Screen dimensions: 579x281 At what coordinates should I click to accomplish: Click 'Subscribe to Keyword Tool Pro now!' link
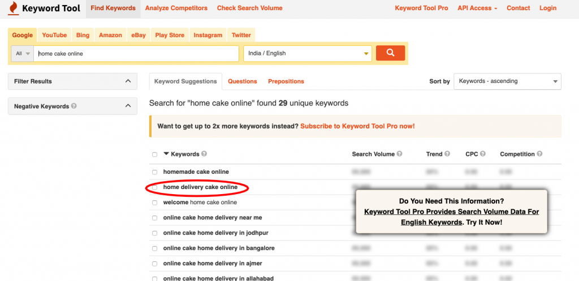[357, 126]
